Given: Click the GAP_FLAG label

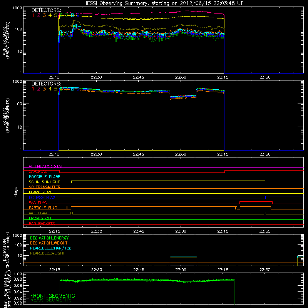Looking at the screenshot, I should (x=38, y=171).
